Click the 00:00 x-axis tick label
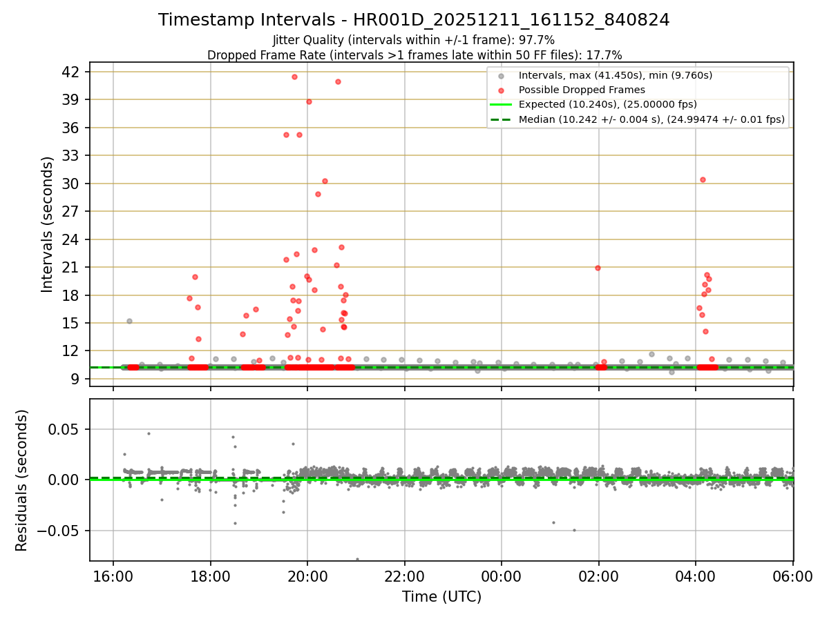 click(x=502, y=577)
